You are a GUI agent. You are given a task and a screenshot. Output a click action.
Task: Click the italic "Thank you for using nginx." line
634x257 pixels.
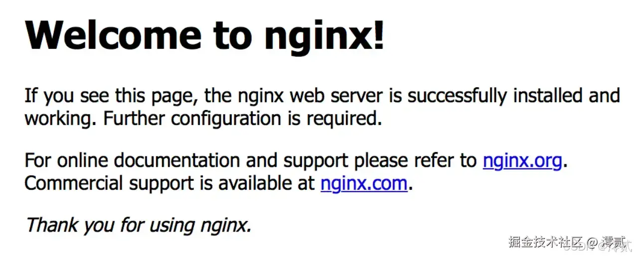tap(139, 226)
